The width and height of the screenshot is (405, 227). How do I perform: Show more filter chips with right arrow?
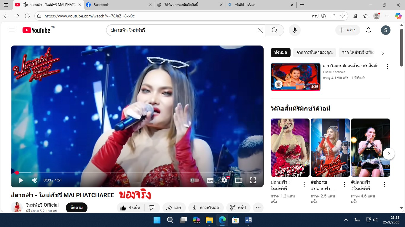click(382, 53)
